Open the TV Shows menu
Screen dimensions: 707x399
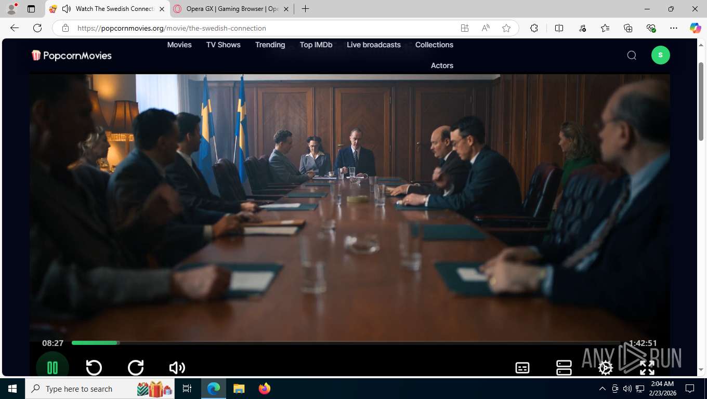pos(224,45)
